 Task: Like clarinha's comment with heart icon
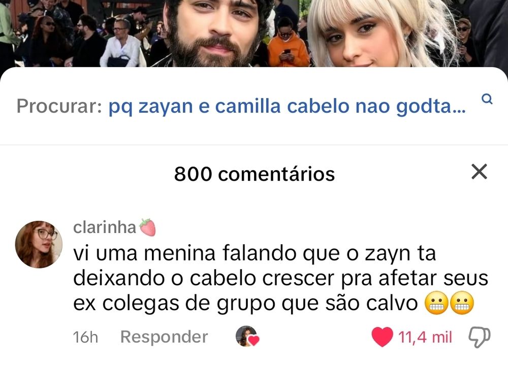click(x=383, y=337)
